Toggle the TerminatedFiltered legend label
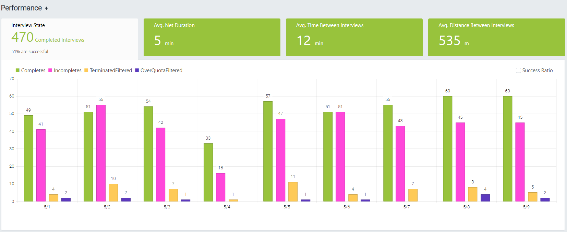Image resolution: width=567 pixels, height=232 pixels. click(x=111, y=70)
